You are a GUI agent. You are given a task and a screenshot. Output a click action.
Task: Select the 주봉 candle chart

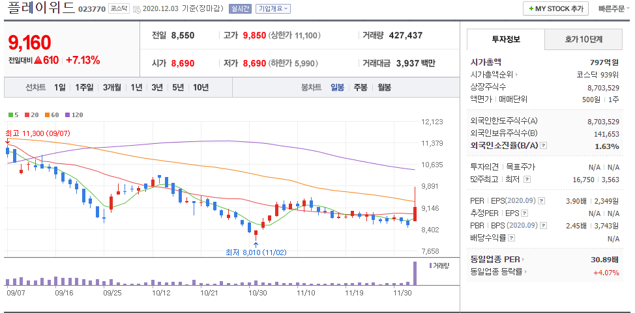[361, 87]
